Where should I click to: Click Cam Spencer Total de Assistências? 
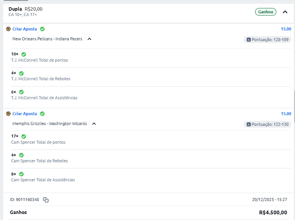click(43, 180)
